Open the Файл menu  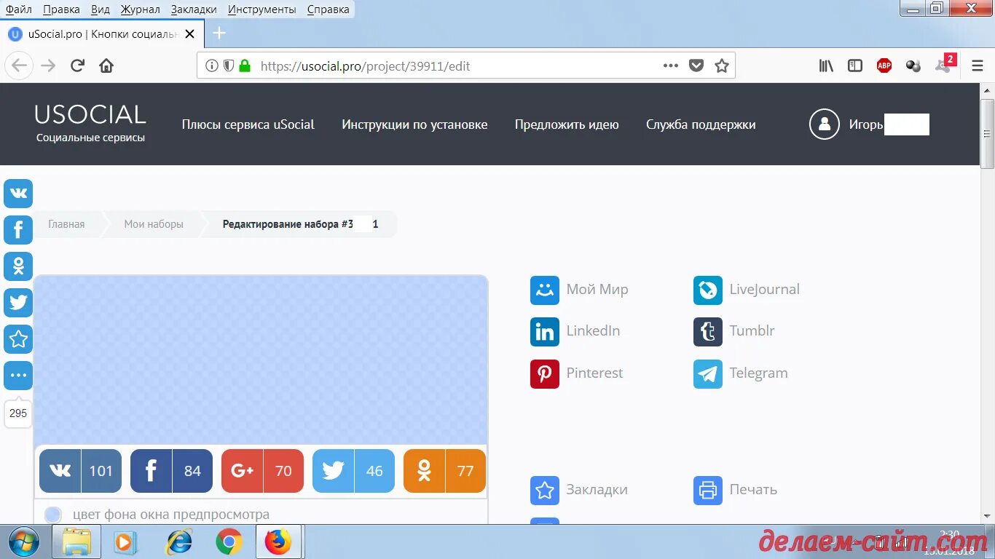(19, 9)
